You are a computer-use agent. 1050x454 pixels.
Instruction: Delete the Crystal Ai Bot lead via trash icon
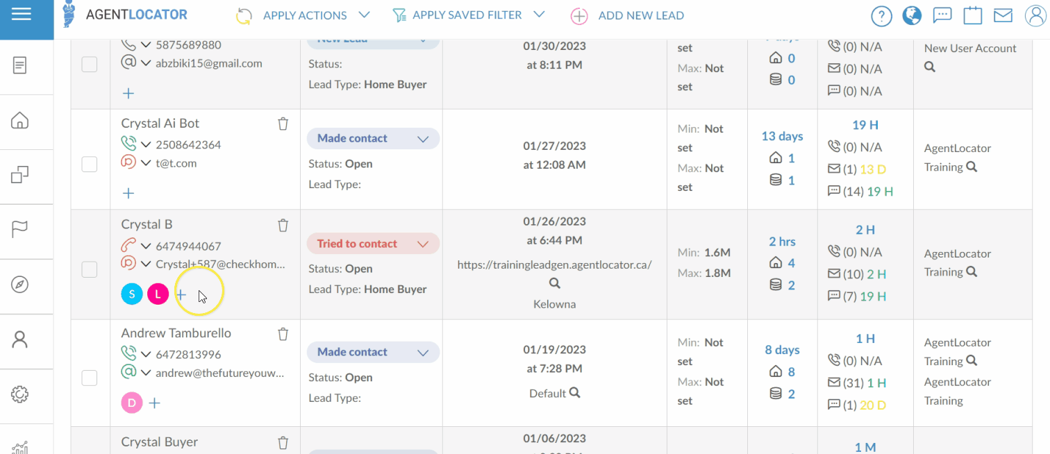[x=283, y=124]
